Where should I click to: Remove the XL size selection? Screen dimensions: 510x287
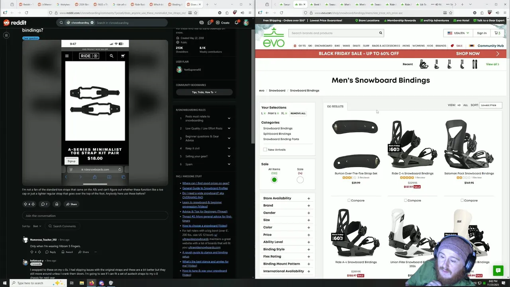coord(287,114)
